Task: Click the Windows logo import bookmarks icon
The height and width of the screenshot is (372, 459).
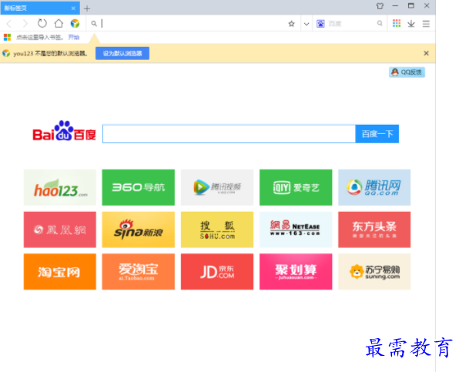Action: 8,37
